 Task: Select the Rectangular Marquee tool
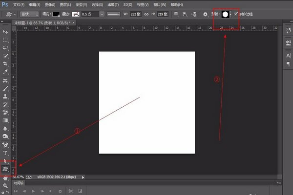[x=5, y=39]
